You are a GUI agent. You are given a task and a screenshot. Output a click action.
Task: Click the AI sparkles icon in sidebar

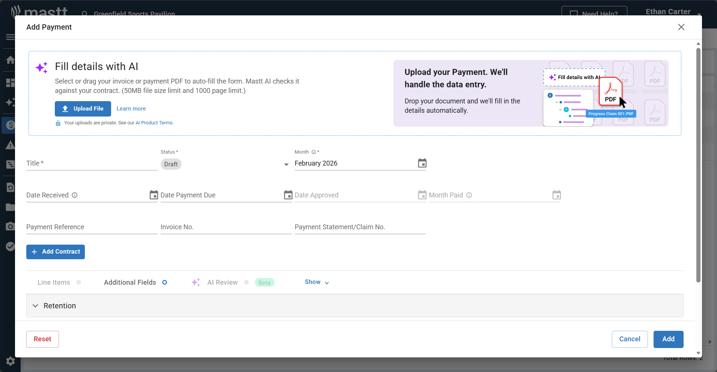pos(11,102)
